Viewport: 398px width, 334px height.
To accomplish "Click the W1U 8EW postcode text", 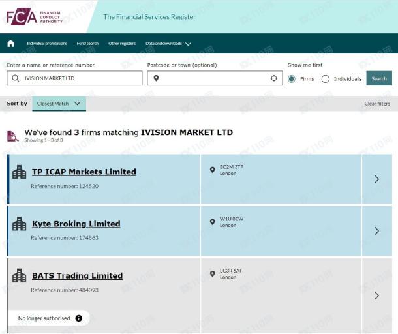I will click(232, 219).
